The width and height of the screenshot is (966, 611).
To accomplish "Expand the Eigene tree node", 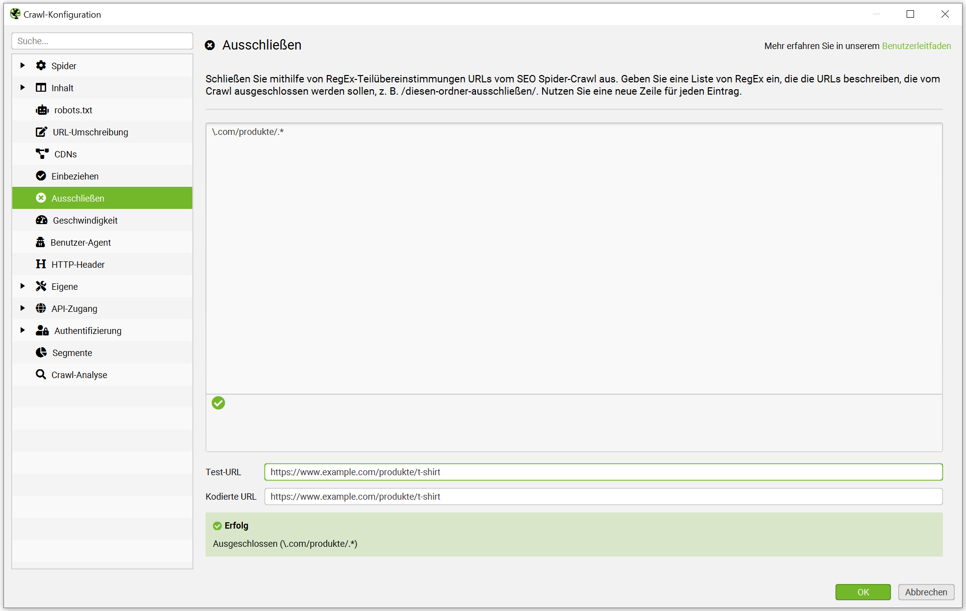I will [23, 286].
